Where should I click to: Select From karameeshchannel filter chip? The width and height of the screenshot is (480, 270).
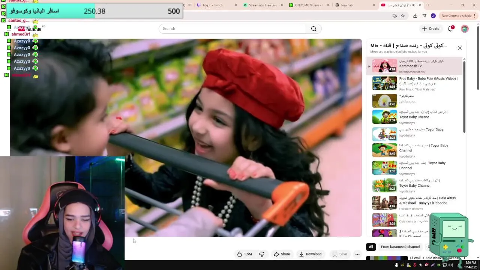[400, 247]
